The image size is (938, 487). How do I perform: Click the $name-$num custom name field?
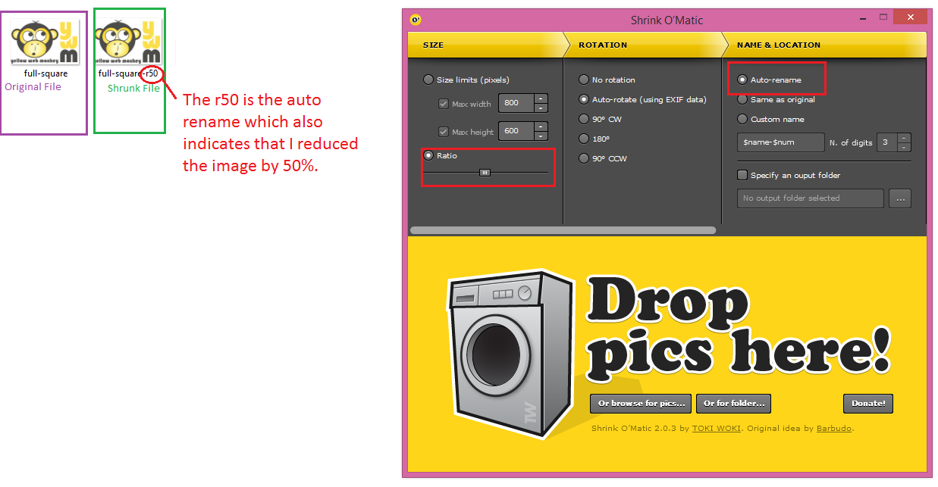(780, 142)
